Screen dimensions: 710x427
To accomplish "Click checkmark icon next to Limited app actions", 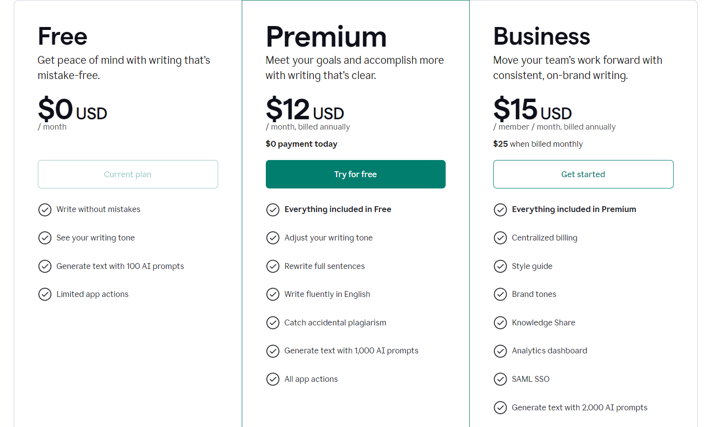I will pos(45,294).
